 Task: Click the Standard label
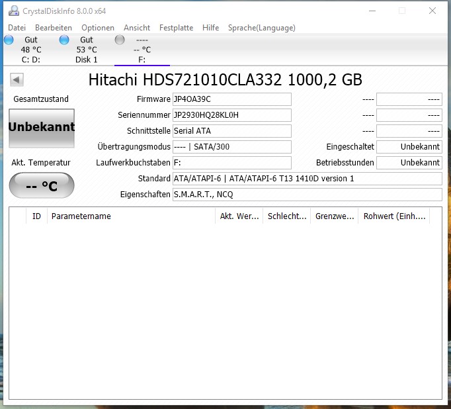[x=154, y=179]
